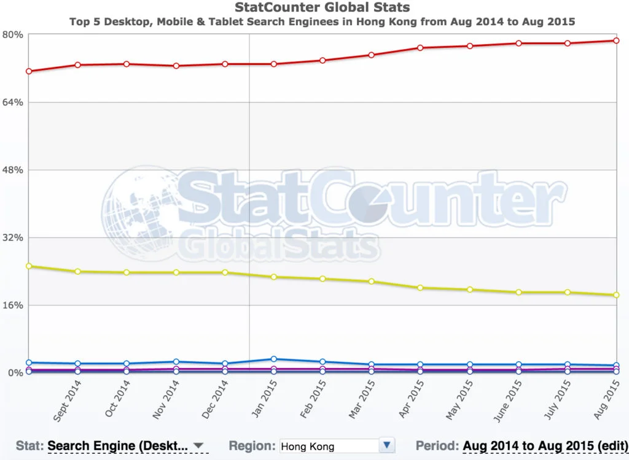The height and width of the screenshot is (460, 629).
Task: Click the red line data point at Sept 2014
Action: click(78, 64)
